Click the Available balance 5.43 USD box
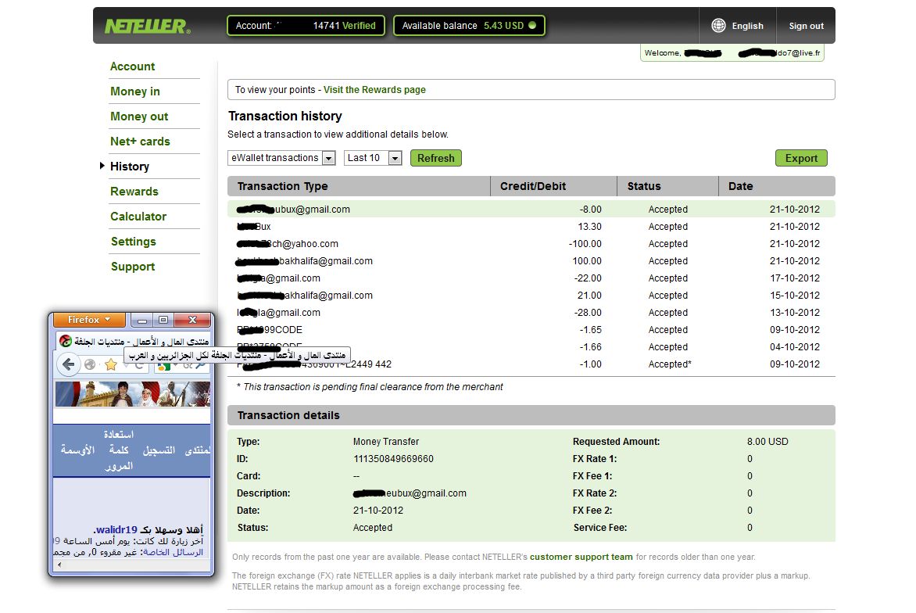 point(469,26)
